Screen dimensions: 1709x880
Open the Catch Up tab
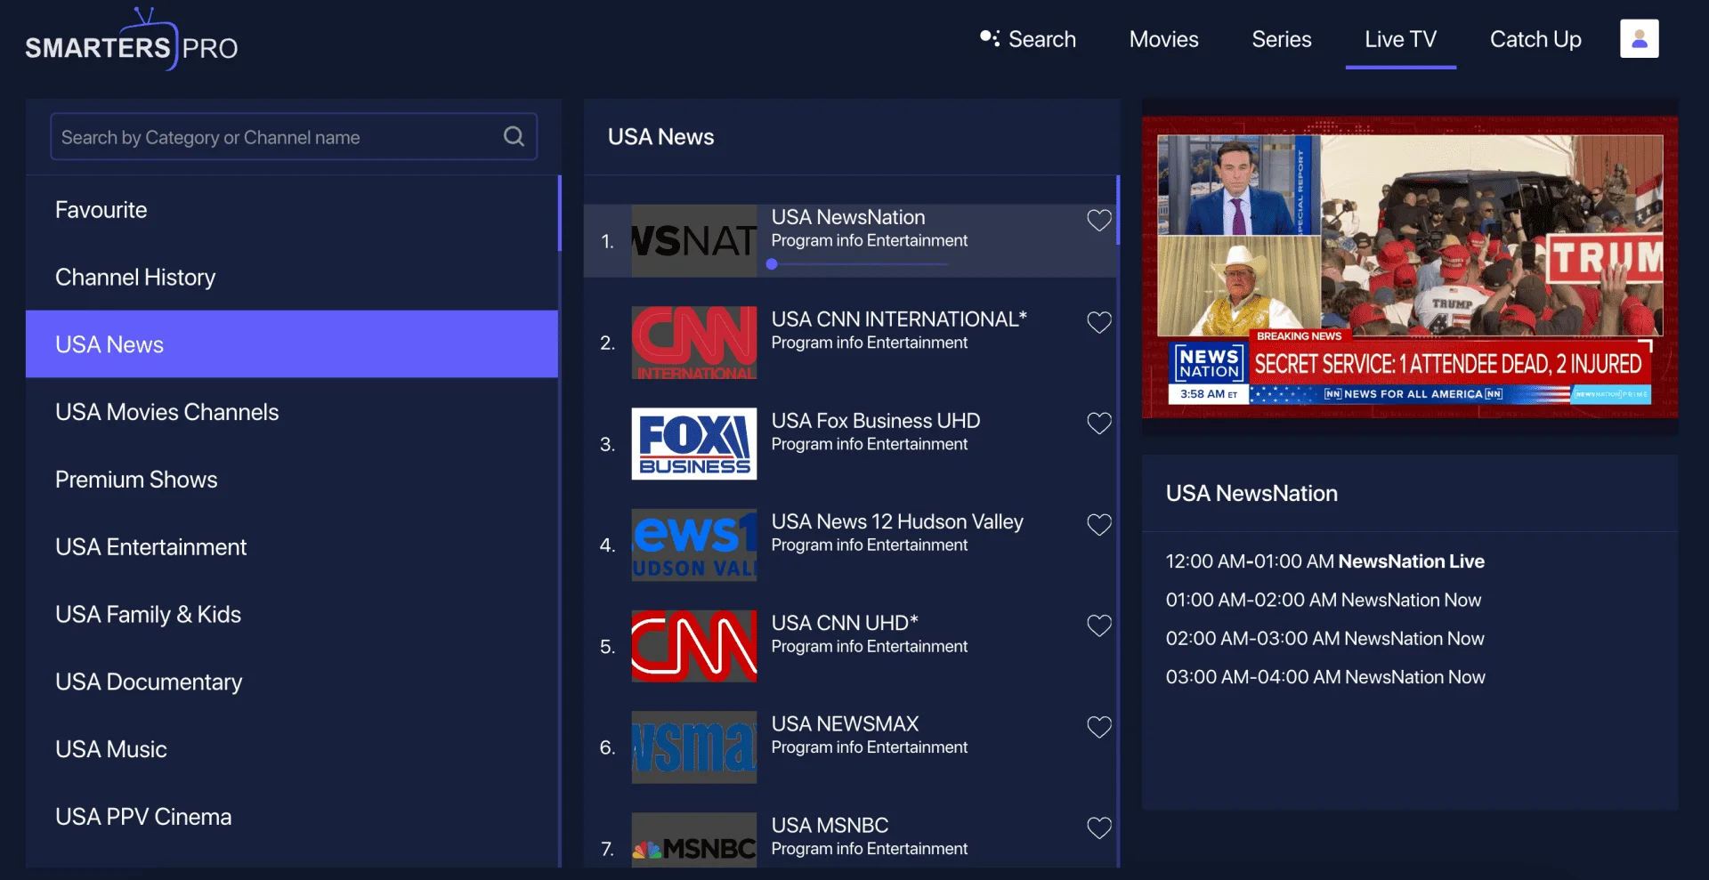[x=1535, y=39]
